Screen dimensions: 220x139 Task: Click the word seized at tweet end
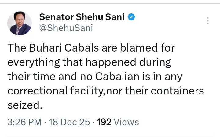[x=24, y=105]
